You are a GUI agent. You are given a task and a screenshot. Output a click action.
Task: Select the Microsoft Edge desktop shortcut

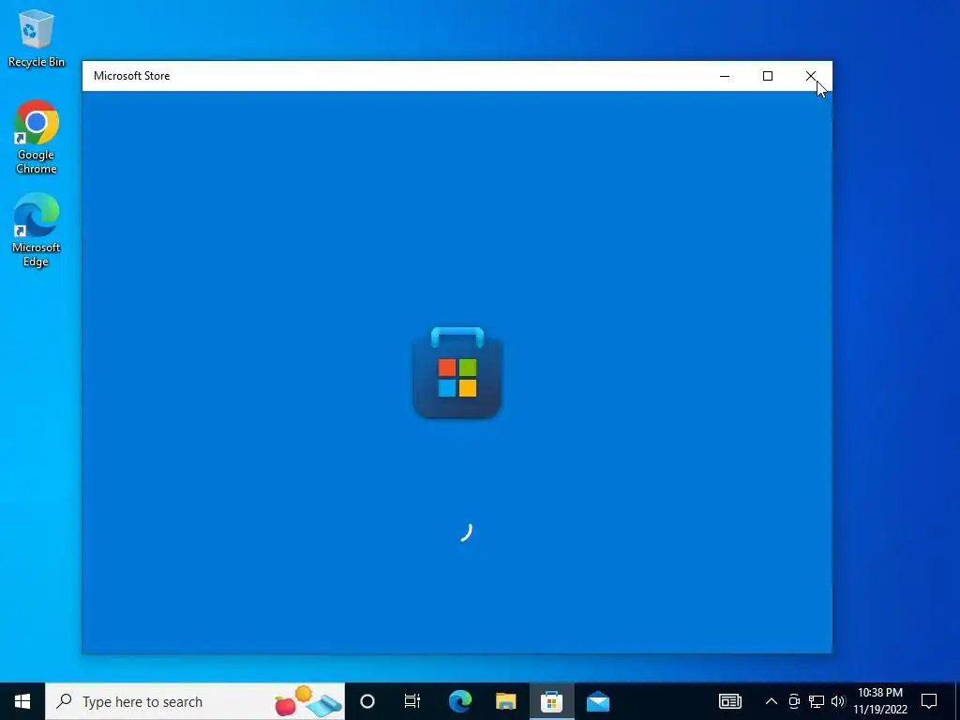(37, 231)
